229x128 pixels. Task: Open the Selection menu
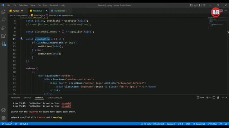(x=23, y=5)
